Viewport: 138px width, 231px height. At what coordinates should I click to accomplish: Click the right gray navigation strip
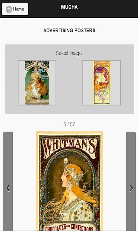click(131, 181)
